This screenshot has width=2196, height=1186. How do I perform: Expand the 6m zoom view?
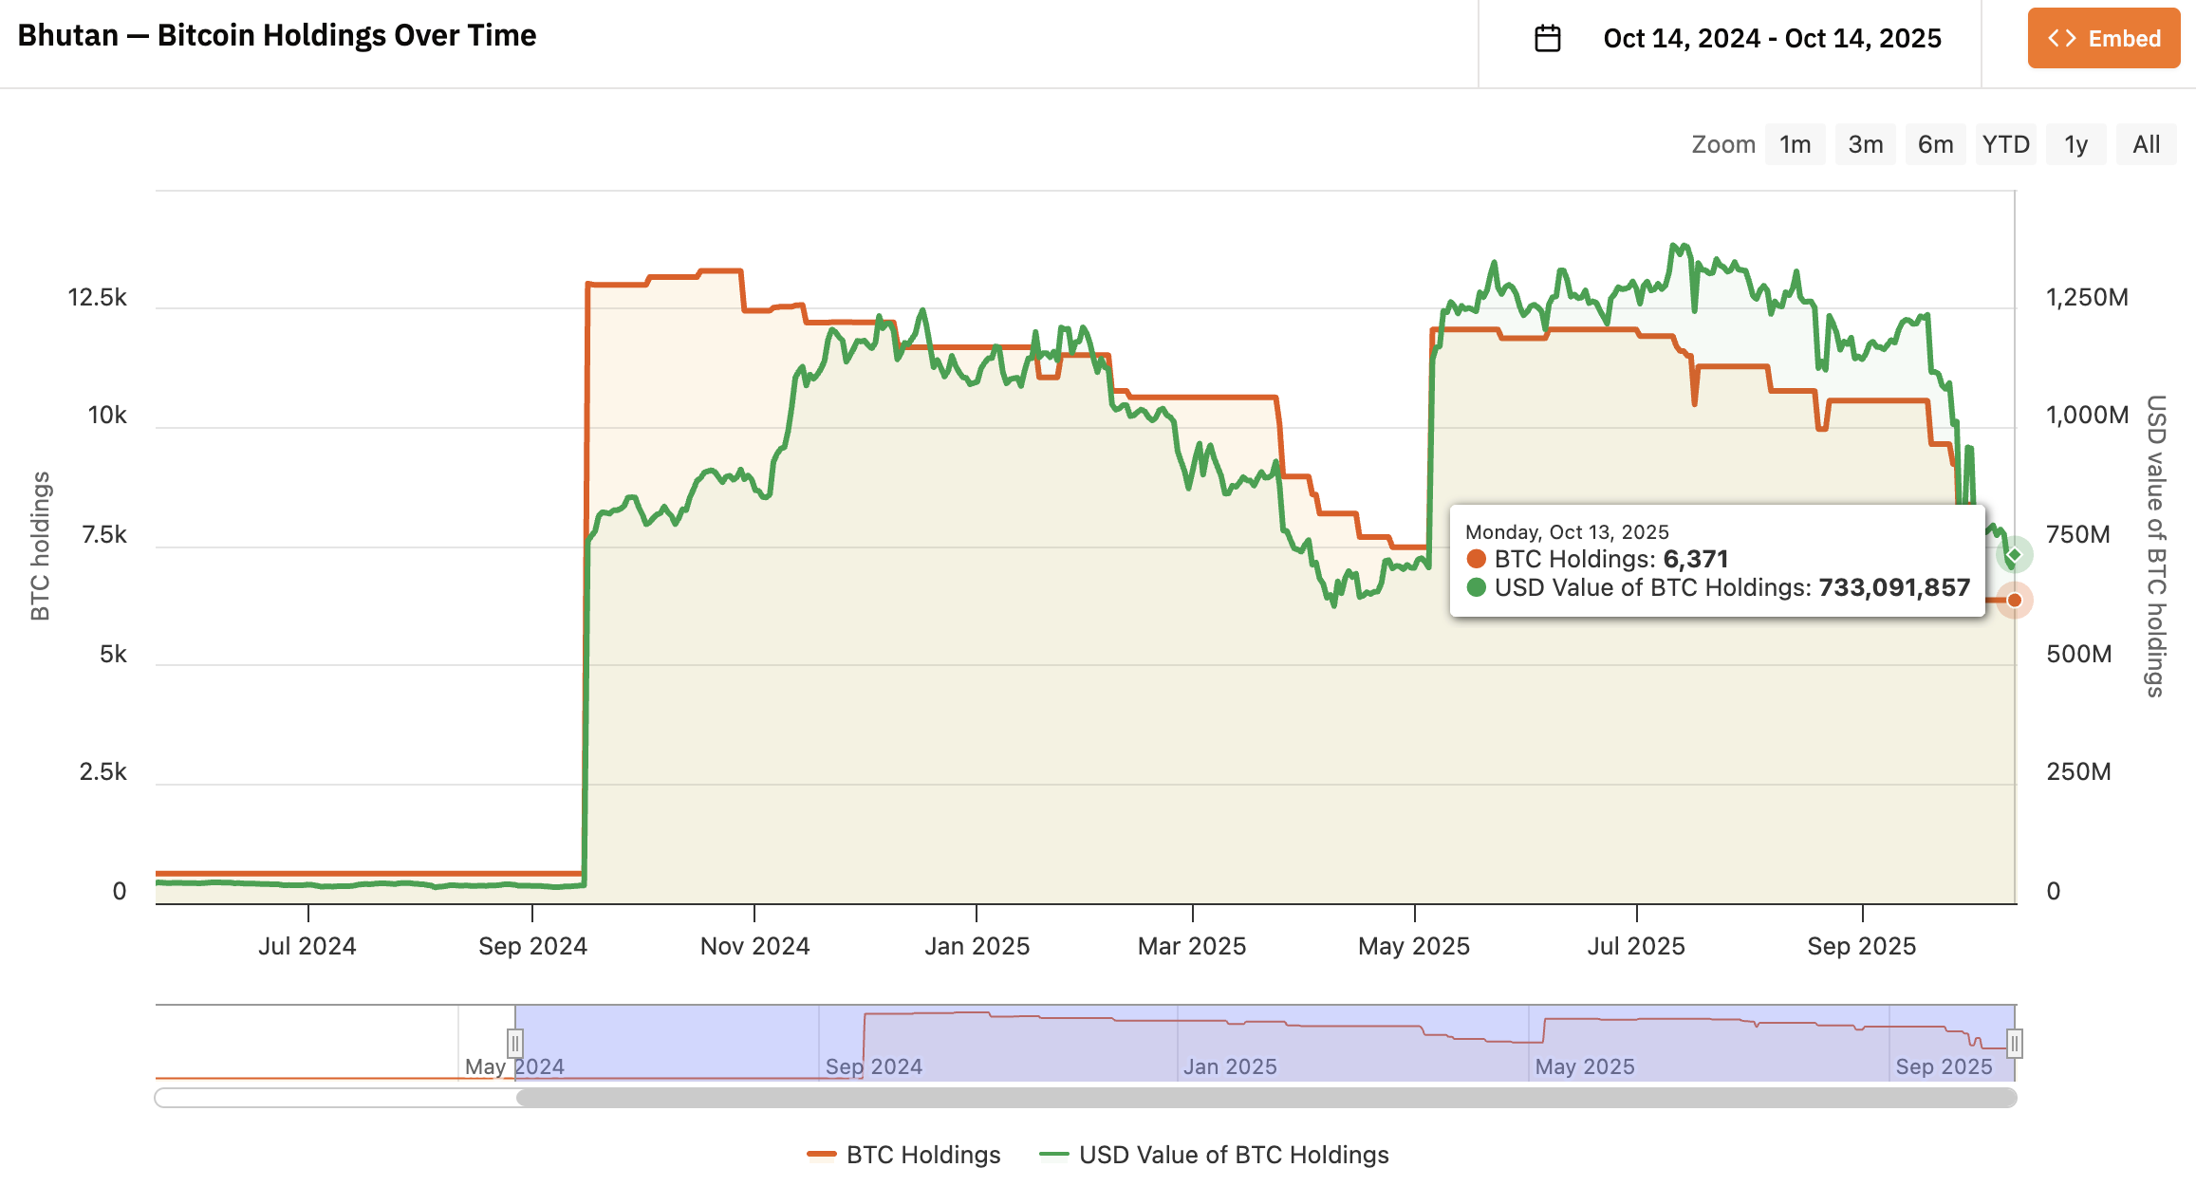pos(1935,143)
